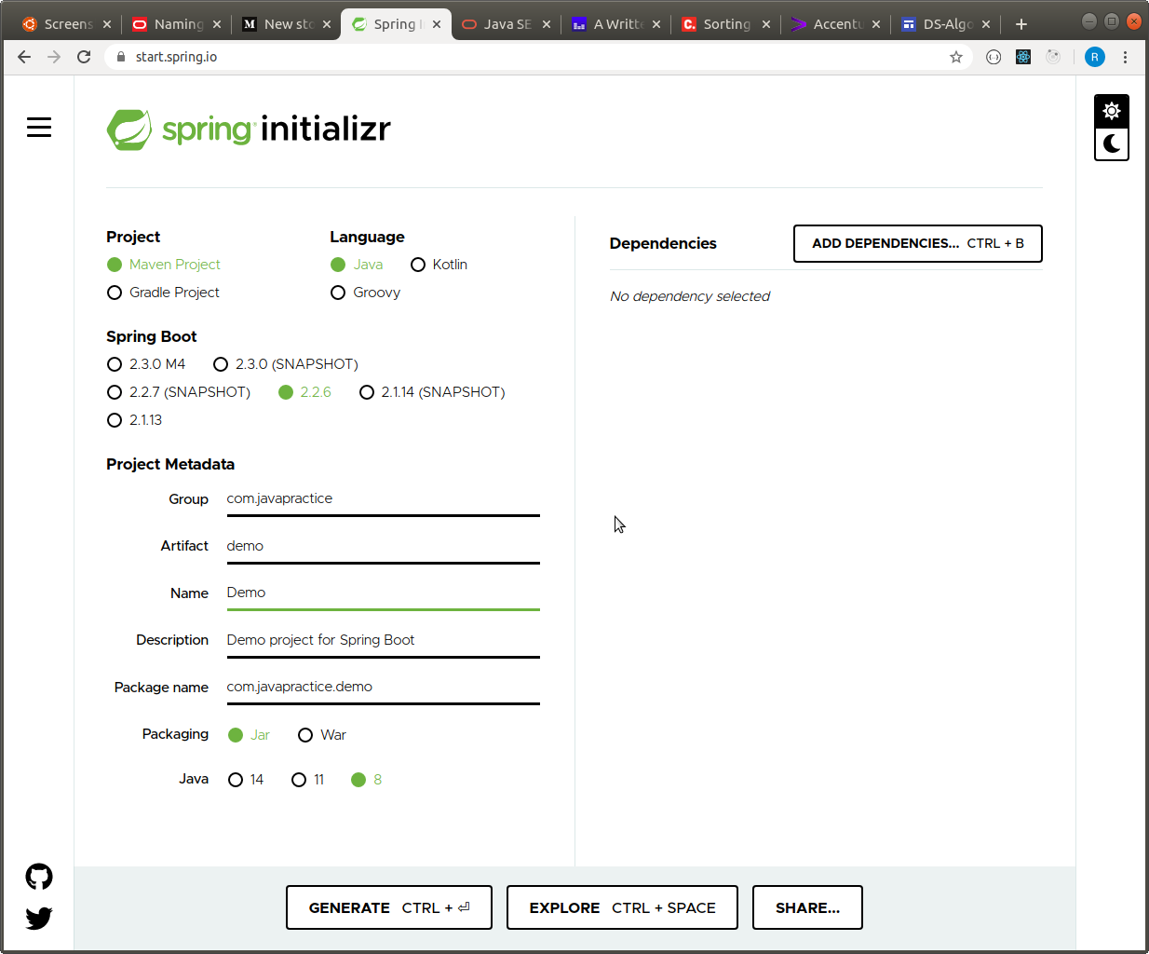Viewport: 1149px width, 954px height.
Task: Click the Spring Initializr leaf logo
Action: click(130, 129)
